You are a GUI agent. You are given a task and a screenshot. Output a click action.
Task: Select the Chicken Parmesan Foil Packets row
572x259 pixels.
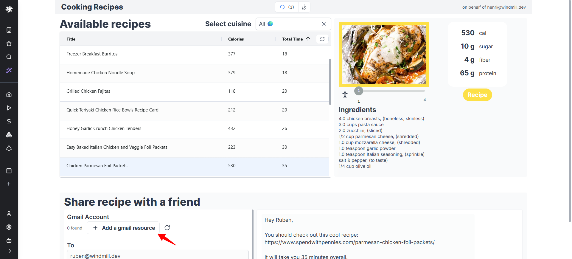pyautogui.click(x=194, y=167)
